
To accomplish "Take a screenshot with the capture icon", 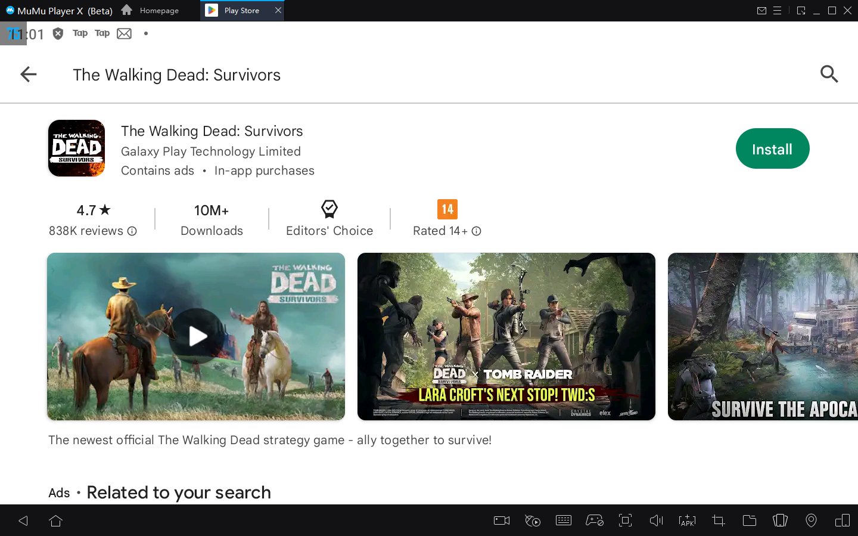I will tap(625, 520).
